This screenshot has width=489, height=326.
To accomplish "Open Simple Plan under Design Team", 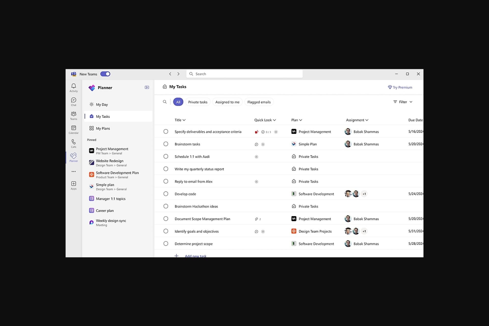I will coord(105,186).
